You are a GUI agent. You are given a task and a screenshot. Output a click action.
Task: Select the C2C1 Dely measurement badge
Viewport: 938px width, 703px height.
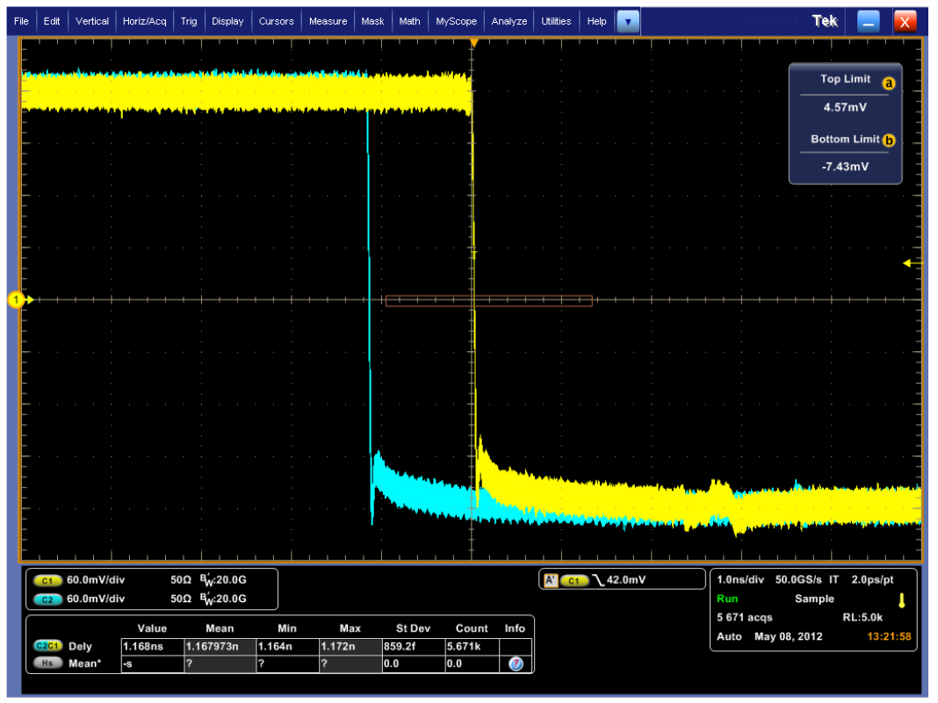(x=47, y=646)
